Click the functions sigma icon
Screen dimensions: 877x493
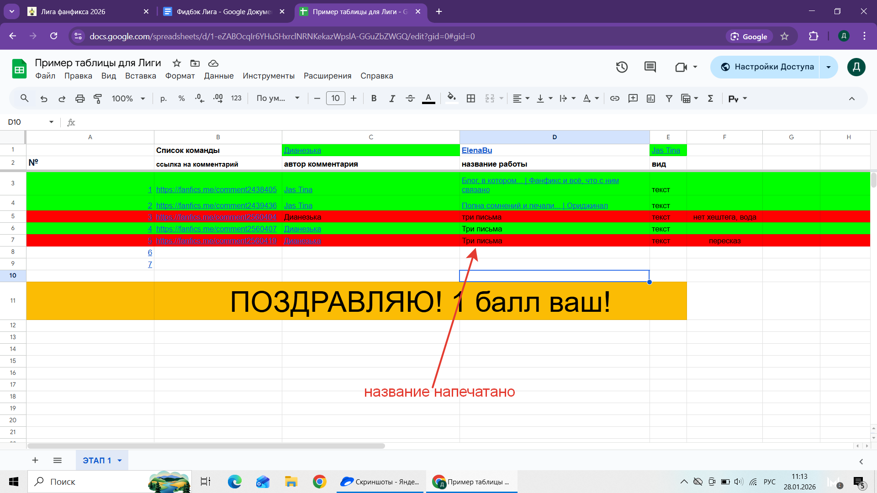pyautogui.click(x=710, y=98)
